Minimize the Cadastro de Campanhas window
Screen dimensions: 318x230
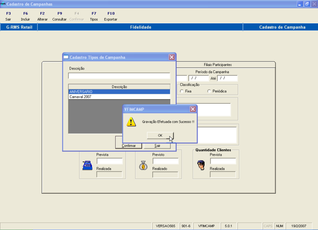(x=300, y=4)
